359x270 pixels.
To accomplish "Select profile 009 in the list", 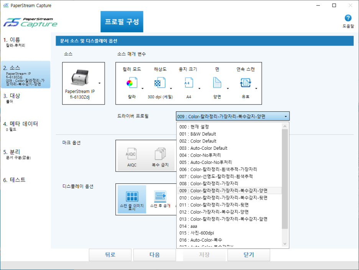I will coord(229,191).
